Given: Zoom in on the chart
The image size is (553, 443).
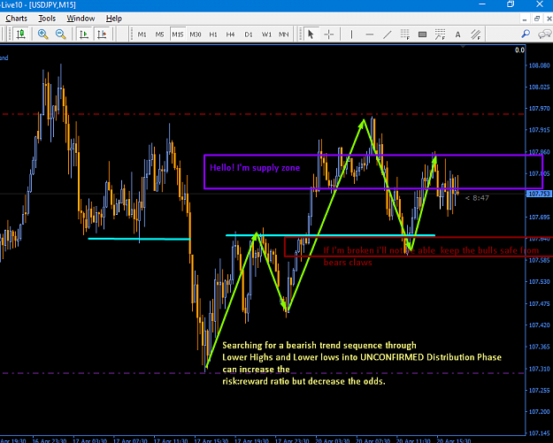Looking at the screenshot, I should 43,34.
